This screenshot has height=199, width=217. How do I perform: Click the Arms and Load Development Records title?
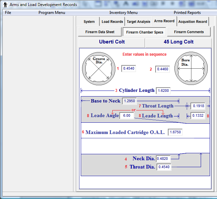coord(43,5)
